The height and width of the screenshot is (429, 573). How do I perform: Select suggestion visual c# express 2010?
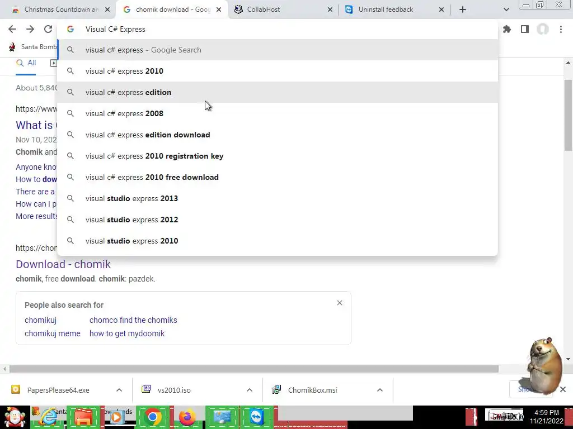click(x=278, y=71)
